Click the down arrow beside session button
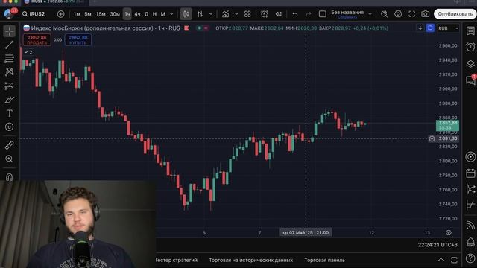Screen dimensions: 477x268 coord(420,28)
